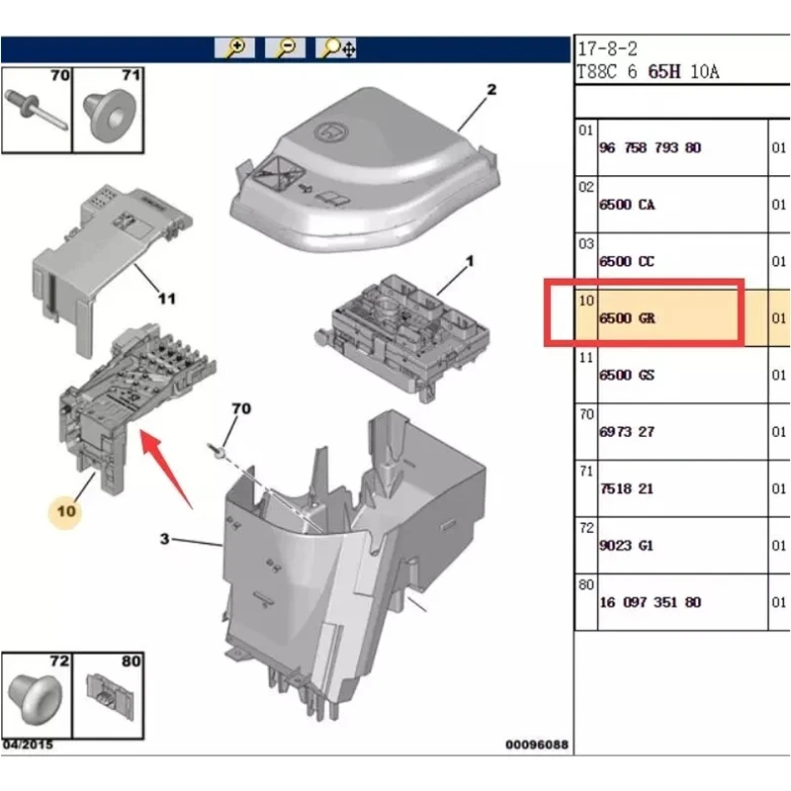
Task: Select part number 7518 21
Action: coord(627,488)
